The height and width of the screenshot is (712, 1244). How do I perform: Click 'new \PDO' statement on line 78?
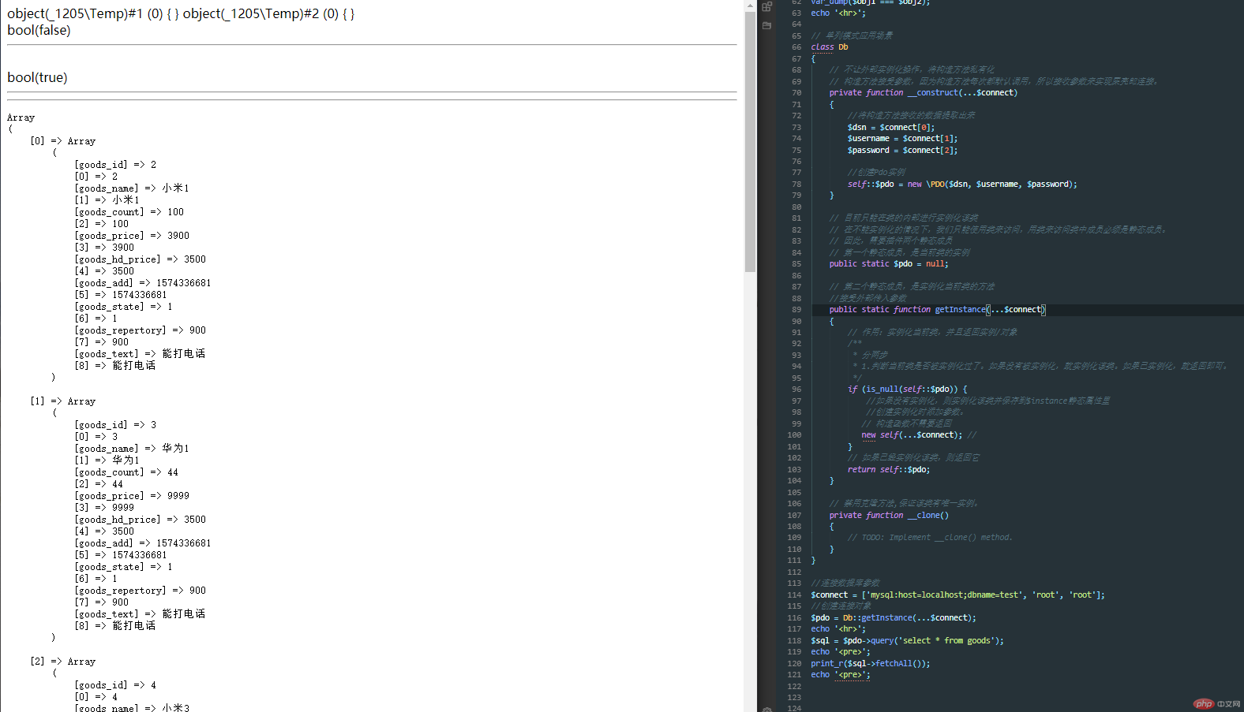coord(926,185)
